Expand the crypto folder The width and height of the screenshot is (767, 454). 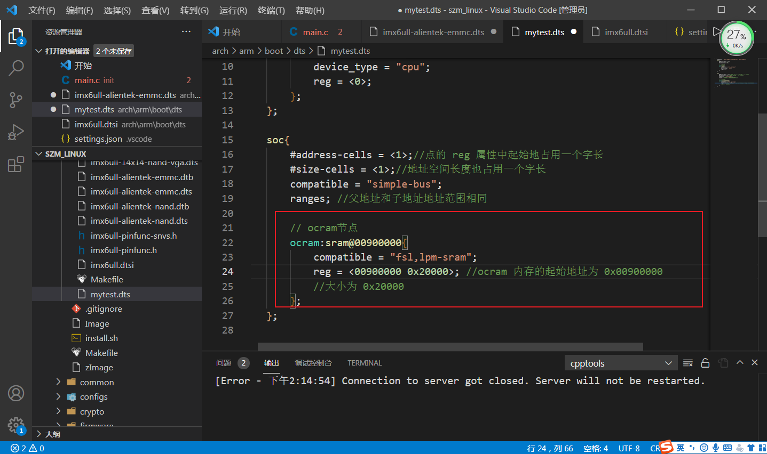59,411
